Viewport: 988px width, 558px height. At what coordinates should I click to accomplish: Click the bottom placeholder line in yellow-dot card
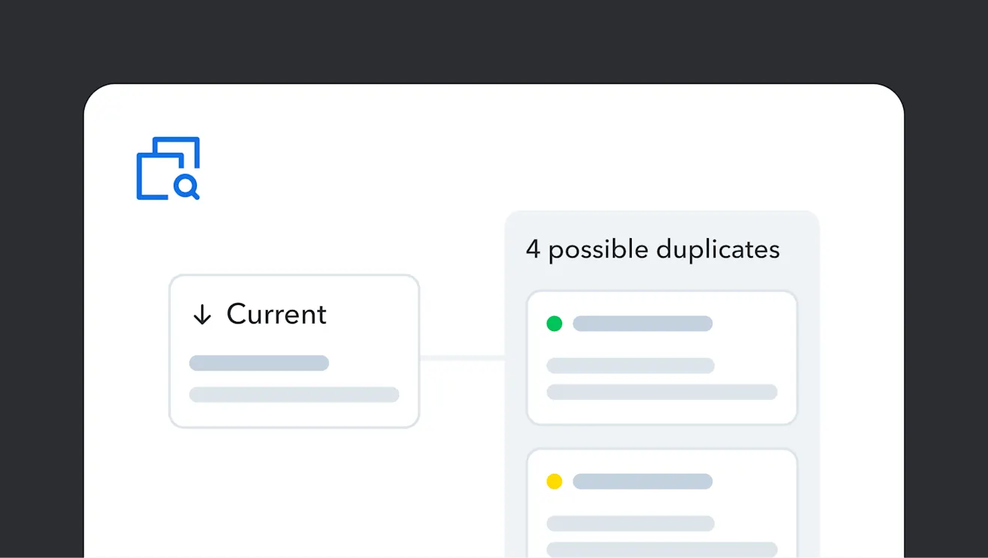pyautogui.click(x=662, y=550)
